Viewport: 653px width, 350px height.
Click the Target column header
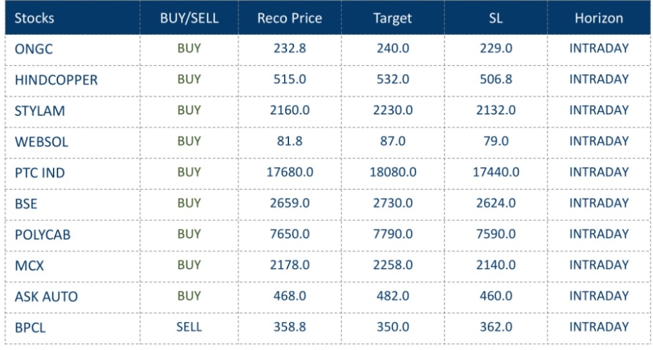[x=392, y=18]
